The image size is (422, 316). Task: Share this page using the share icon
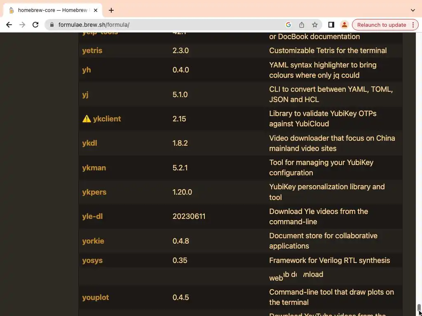point(301,25)
